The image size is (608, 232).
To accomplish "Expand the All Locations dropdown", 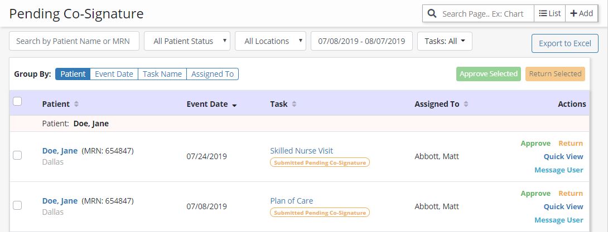I will (271, 41).
